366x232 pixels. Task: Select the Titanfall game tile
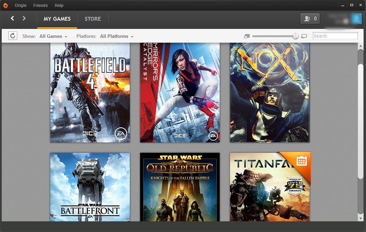coord(270,187)
